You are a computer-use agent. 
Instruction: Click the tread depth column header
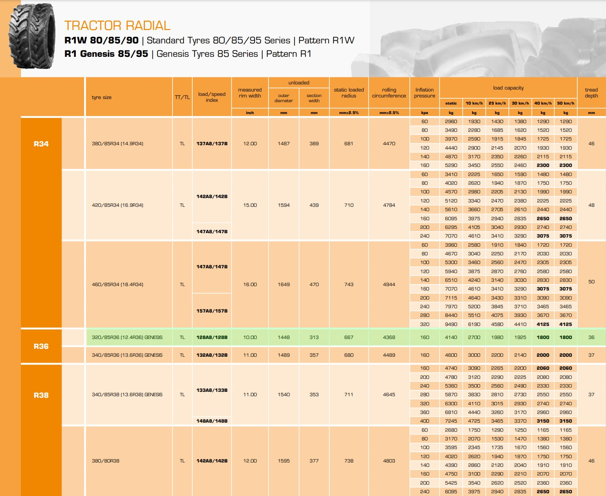click(591, 93)
